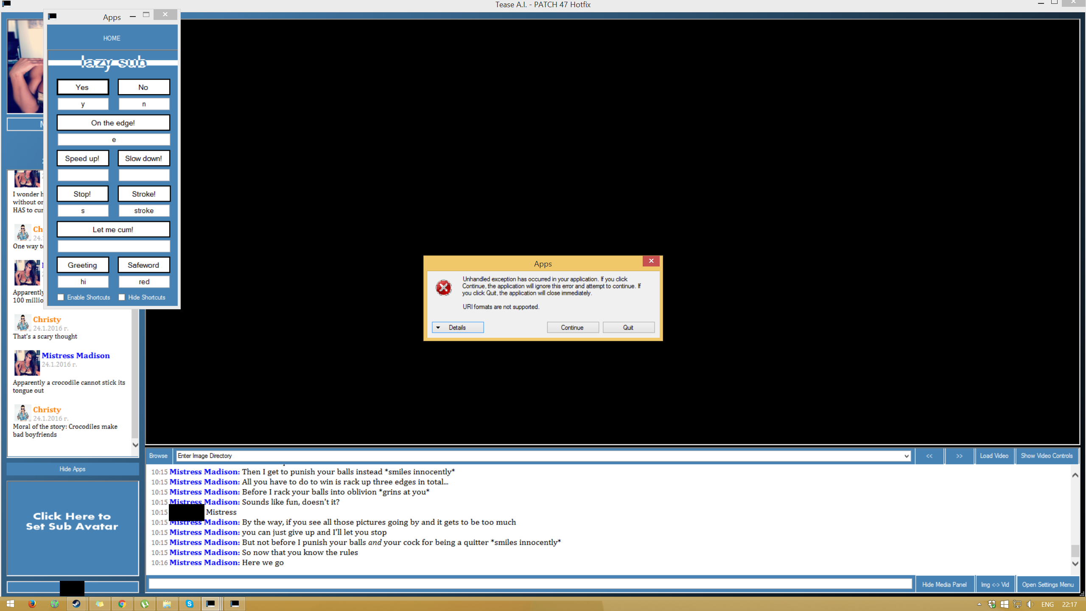
Task: Toggle Img <-> Vid mode
Action: point(995,584)
